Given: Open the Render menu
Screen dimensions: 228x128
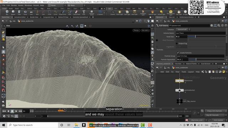Looking at the screenshot, I should pyautogui.click(x=14, y=5).
